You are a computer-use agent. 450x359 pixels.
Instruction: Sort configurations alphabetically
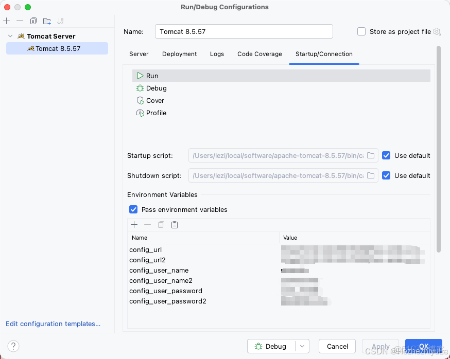click(60, 21)
